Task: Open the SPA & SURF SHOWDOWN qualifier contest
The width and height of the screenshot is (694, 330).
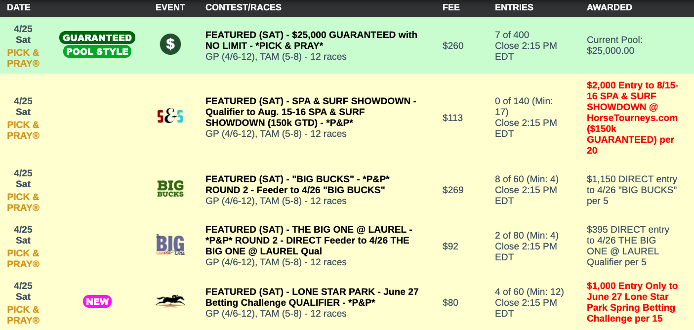Action: [x=311, y=112]
